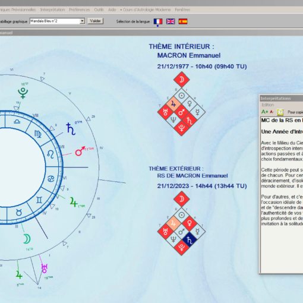Choose Neptune tile in Thème Extérieur diamond

173,239
